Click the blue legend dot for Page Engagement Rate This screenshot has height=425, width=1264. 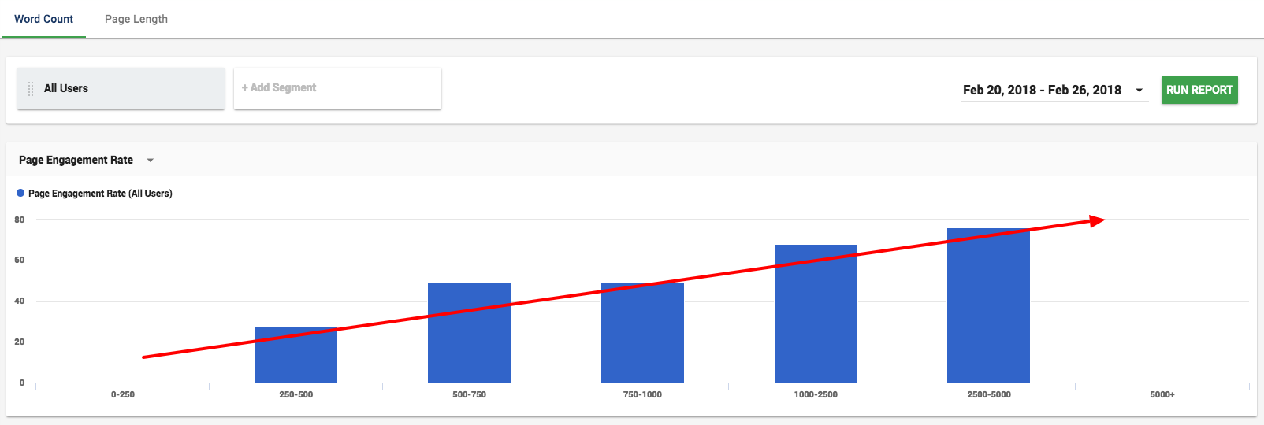tap(20, 193)
